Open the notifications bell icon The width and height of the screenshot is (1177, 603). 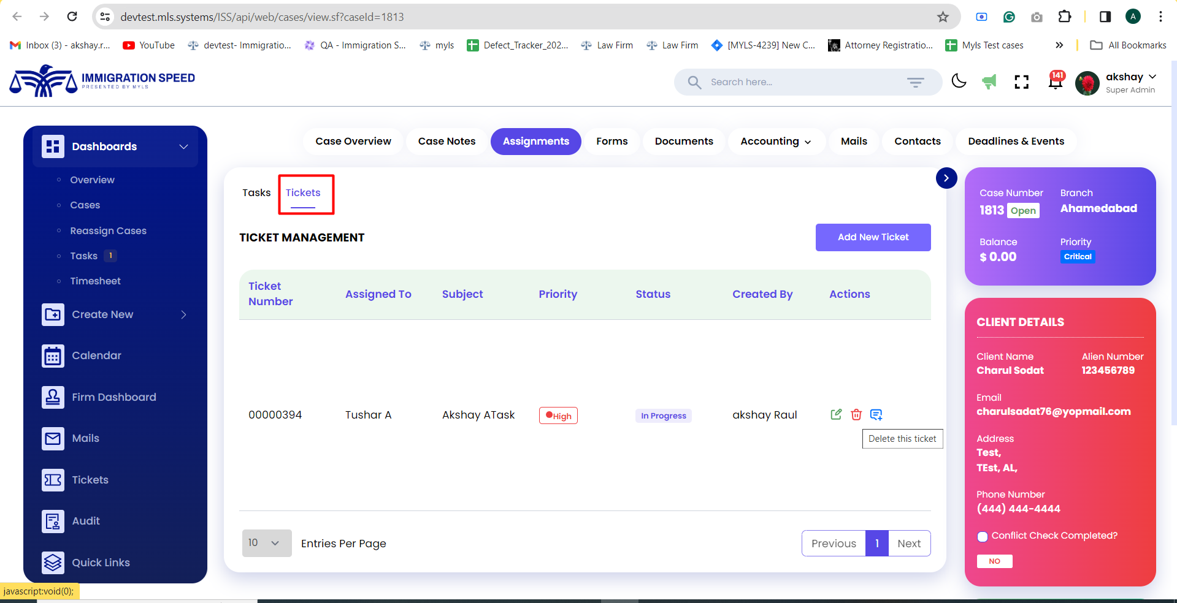(1055, 82)
